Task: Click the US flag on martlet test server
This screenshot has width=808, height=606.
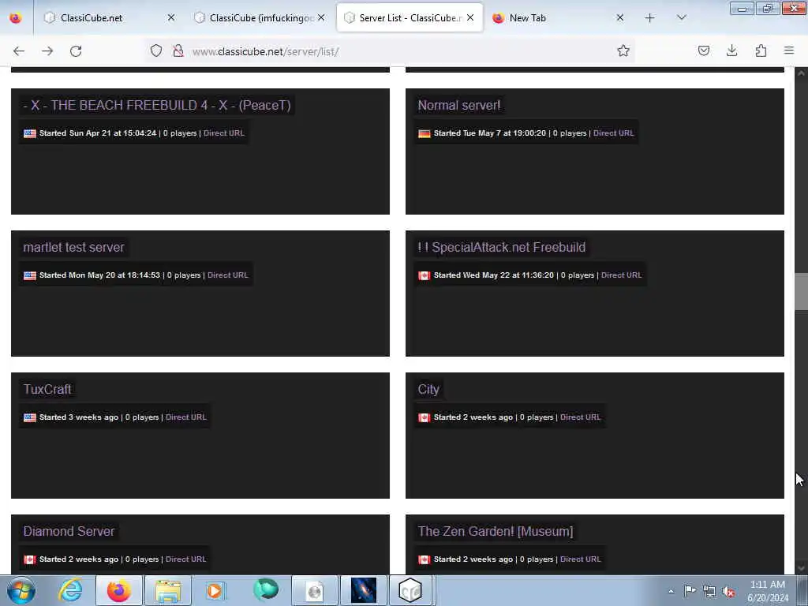Action: click(30, 275)
